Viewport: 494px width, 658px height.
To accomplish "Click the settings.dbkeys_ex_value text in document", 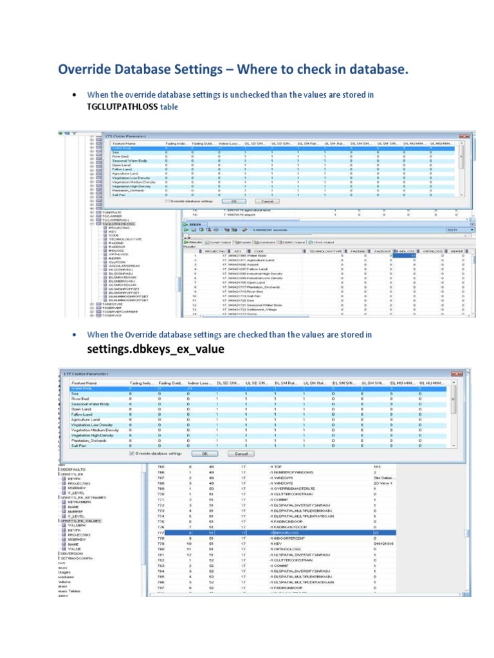I will point(156,349).
